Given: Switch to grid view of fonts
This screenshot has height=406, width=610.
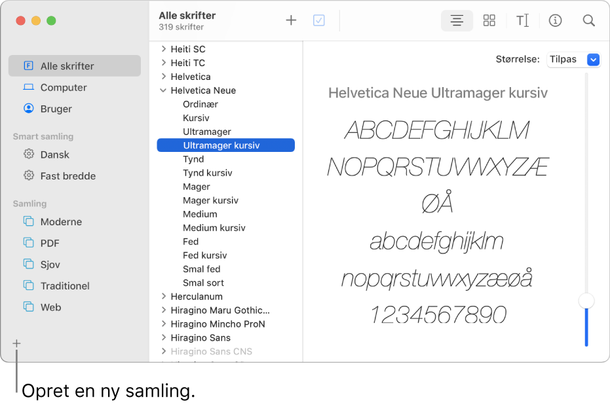Looking at the screenshot, I should coord(489,20).
